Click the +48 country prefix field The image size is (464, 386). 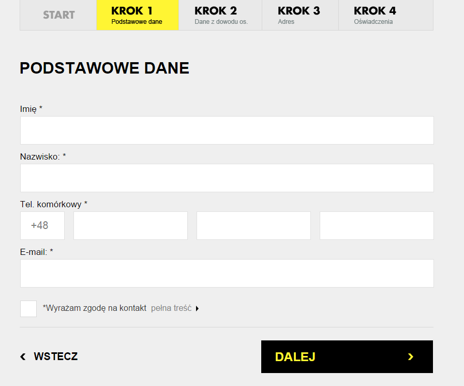tap(42, 225)
